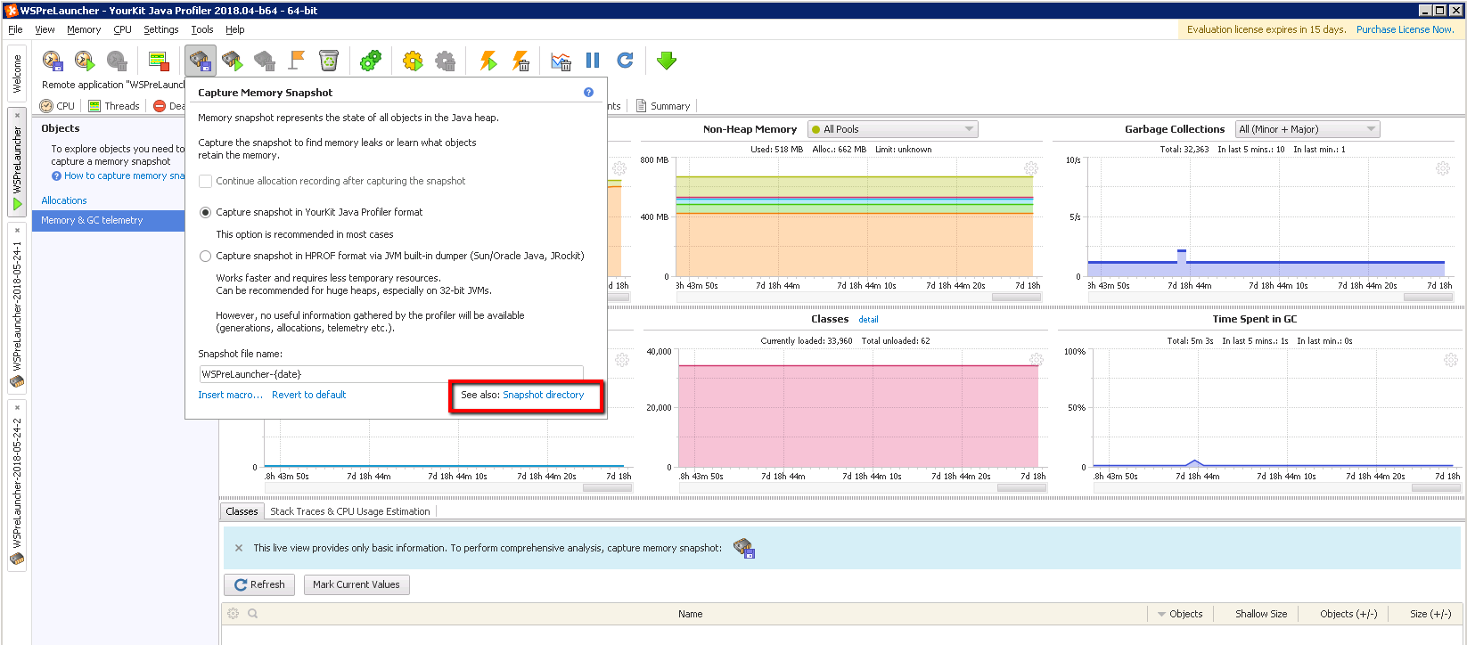Select YourKit Java Profiler format option
The image size is (1467, 645).
tap(206, 213)
